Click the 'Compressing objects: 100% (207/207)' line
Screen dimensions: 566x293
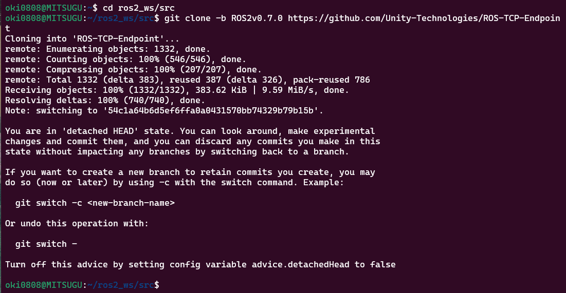pyautogui.click(x=134, y=69)
